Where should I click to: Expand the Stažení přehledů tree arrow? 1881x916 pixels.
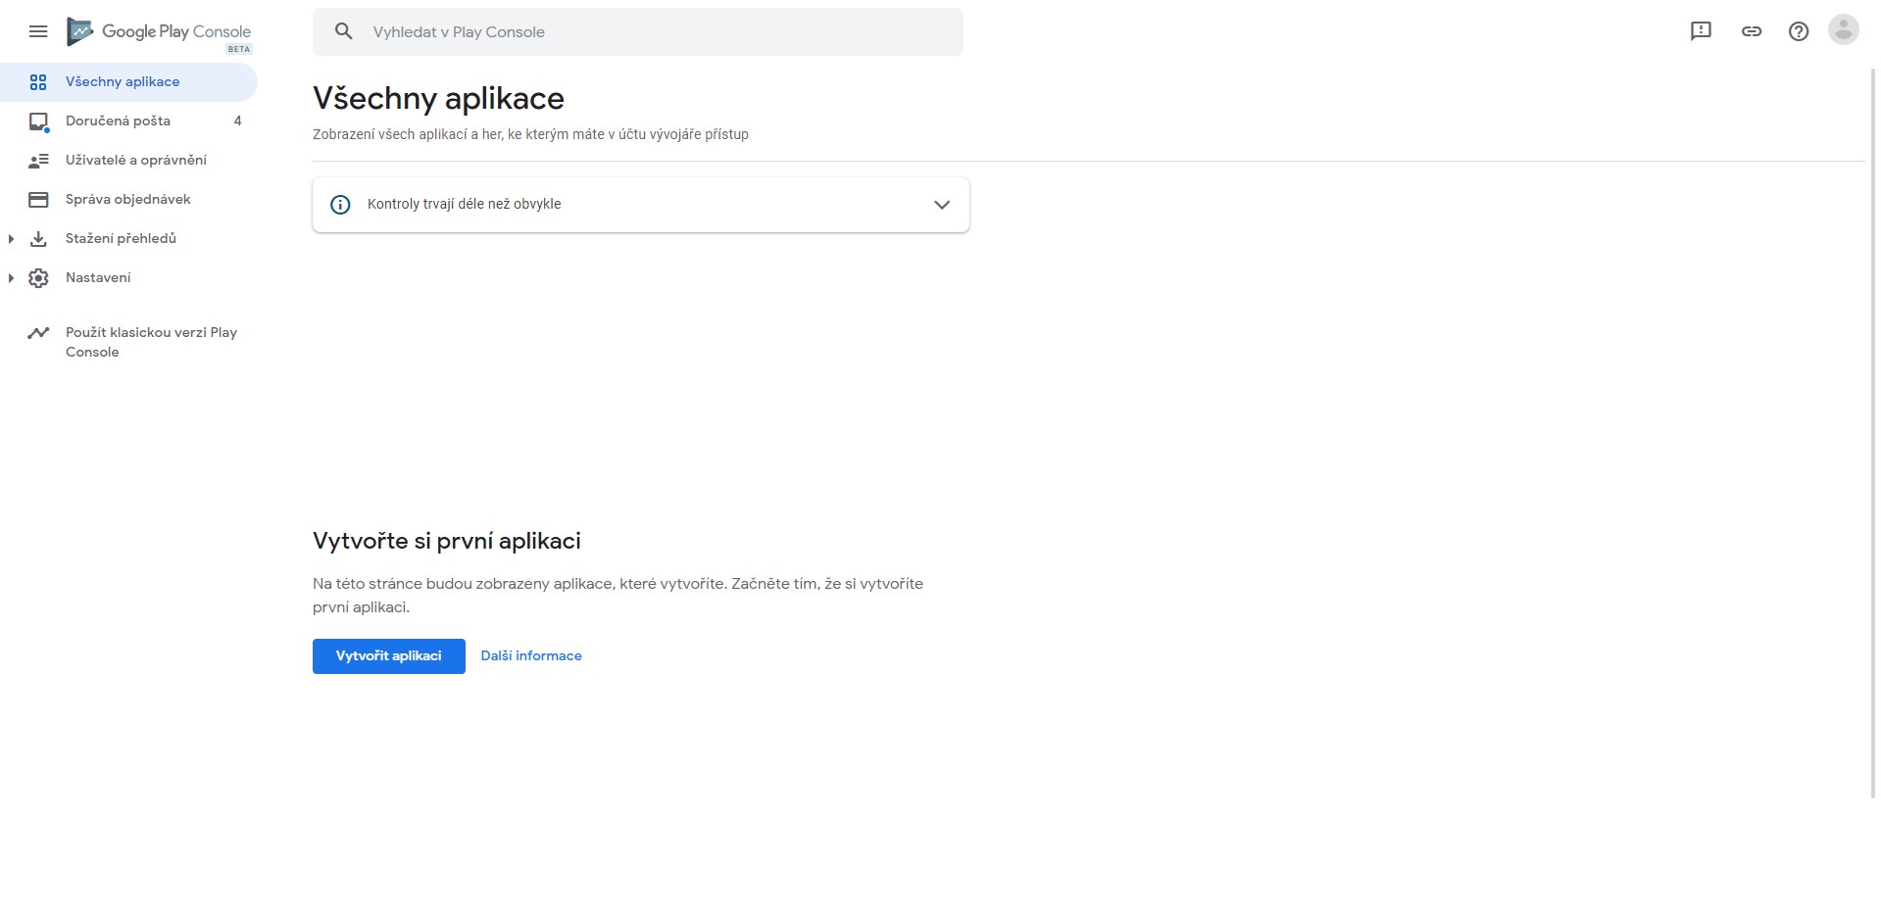(11, 239)
